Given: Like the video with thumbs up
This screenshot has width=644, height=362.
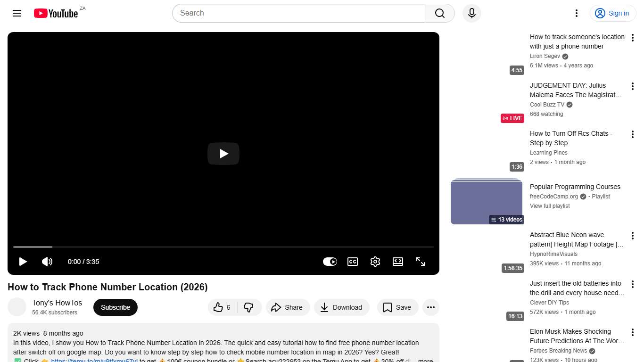Looking at the screenshot, I should tap(223, 307).
